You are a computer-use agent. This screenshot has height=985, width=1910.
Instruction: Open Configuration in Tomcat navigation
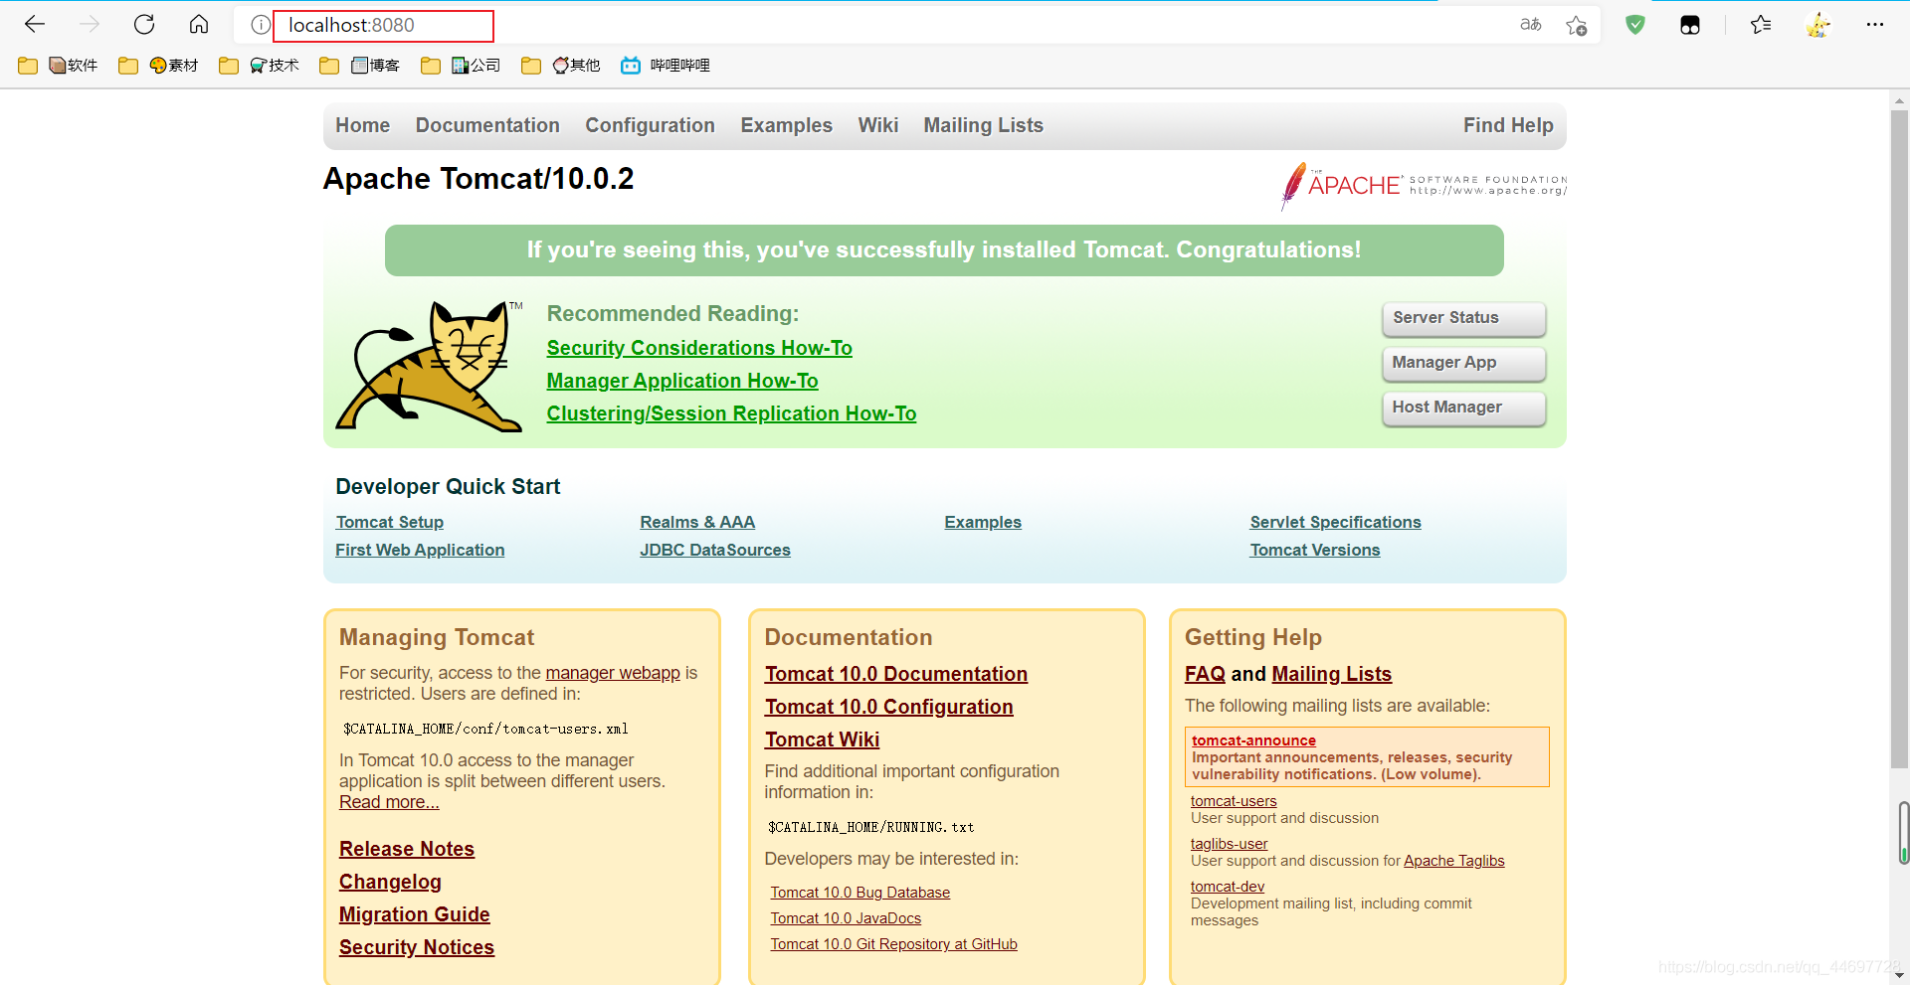[650, 125]
